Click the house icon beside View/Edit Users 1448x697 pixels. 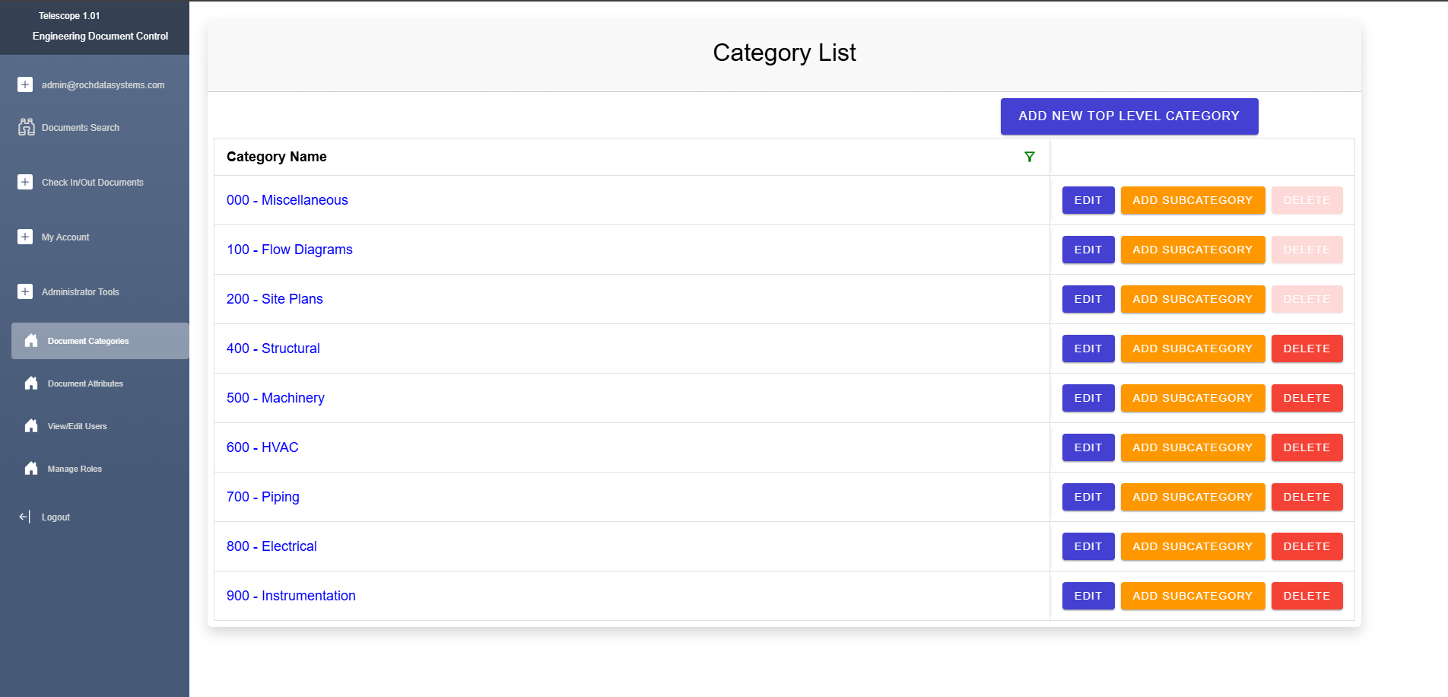point(31,426)
